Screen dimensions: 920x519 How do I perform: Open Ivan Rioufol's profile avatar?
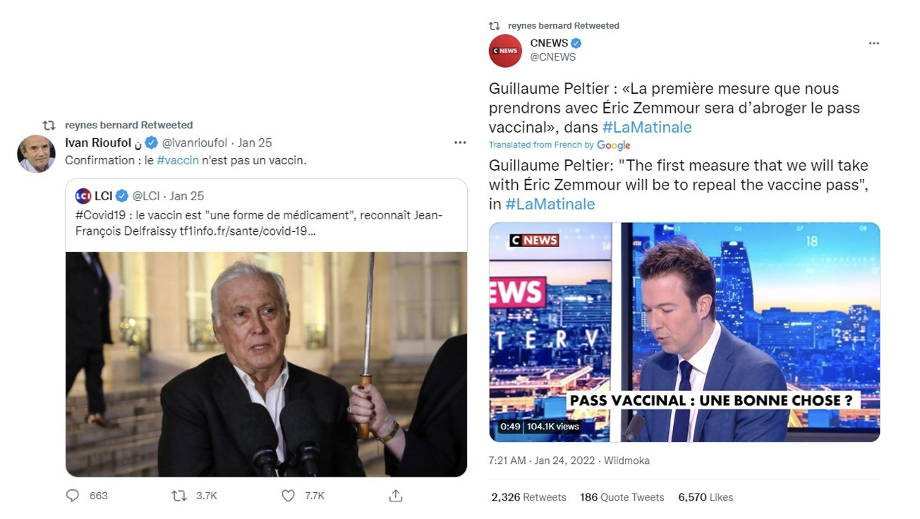point(36,154)
